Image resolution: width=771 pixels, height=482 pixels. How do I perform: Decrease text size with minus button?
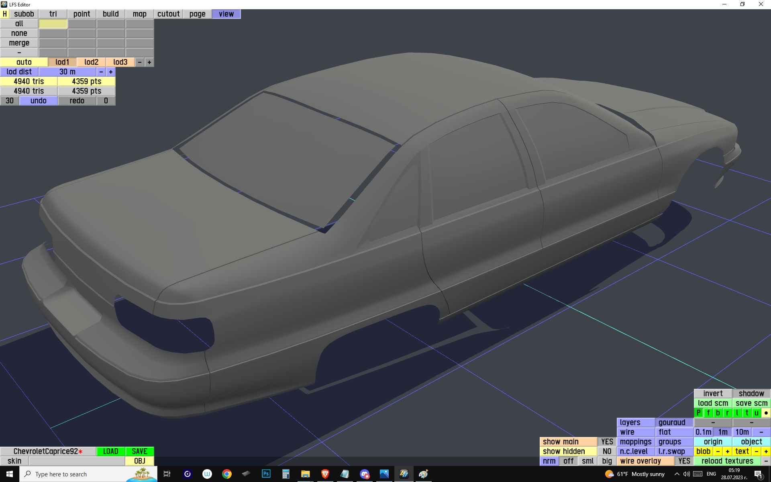[x=757, y=451]
